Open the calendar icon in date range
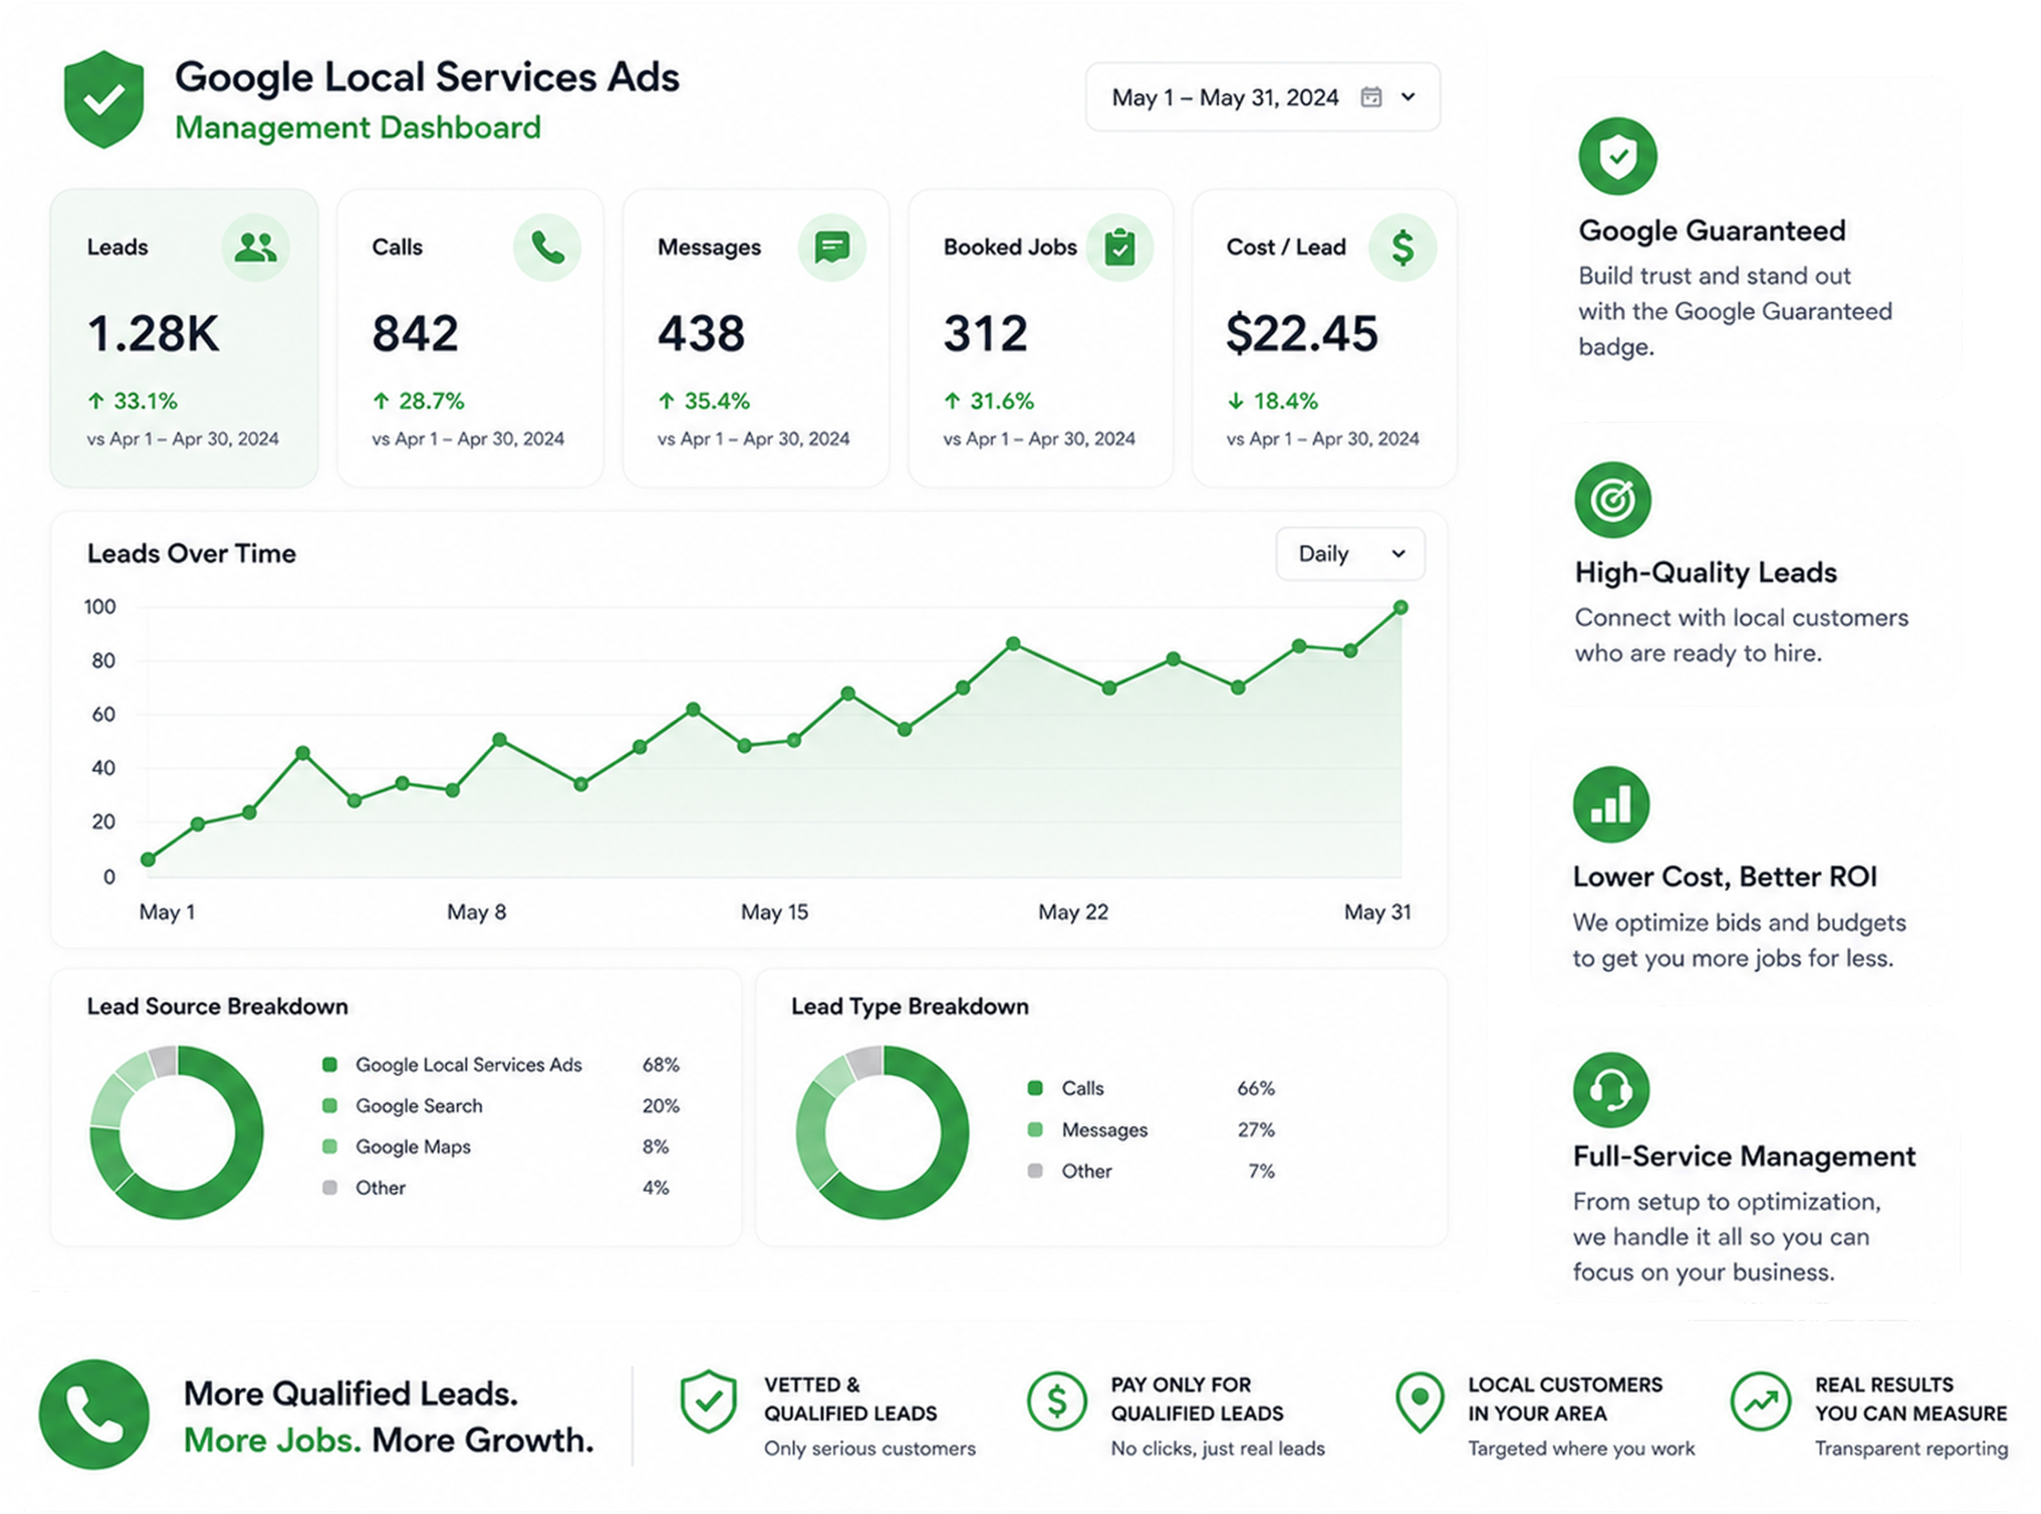The width and height of the screenshot is (2041, 1514). click(1370, 96)
